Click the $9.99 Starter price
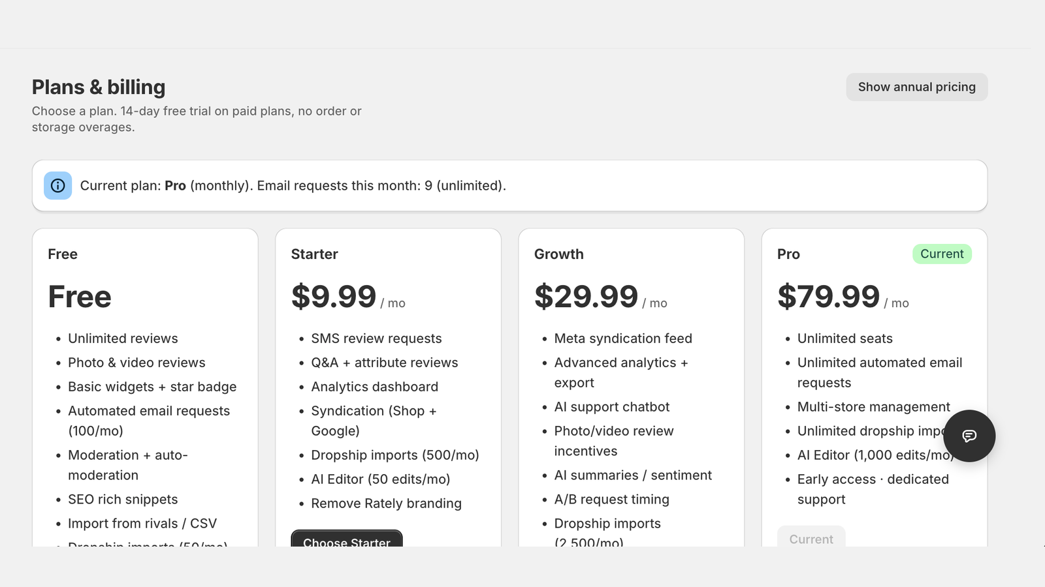The height and width of the screenshot is (587, 1045). (x=334, y=297)
